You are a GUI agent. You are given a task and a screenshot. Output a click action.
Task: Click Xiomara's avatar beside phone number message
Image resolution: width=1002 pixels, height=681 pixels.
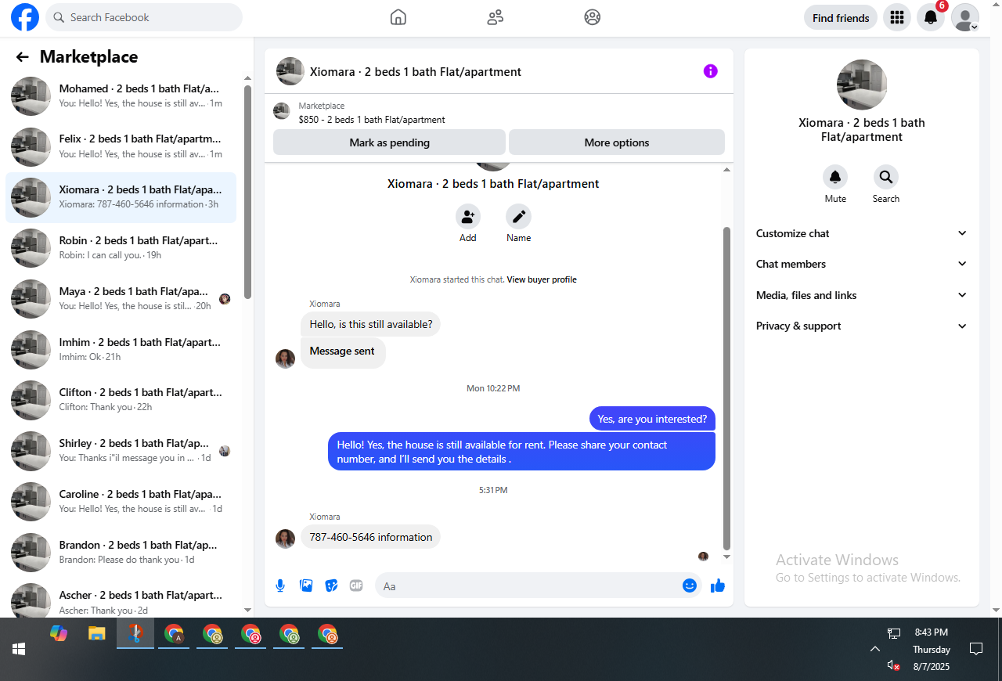point(285,538)
